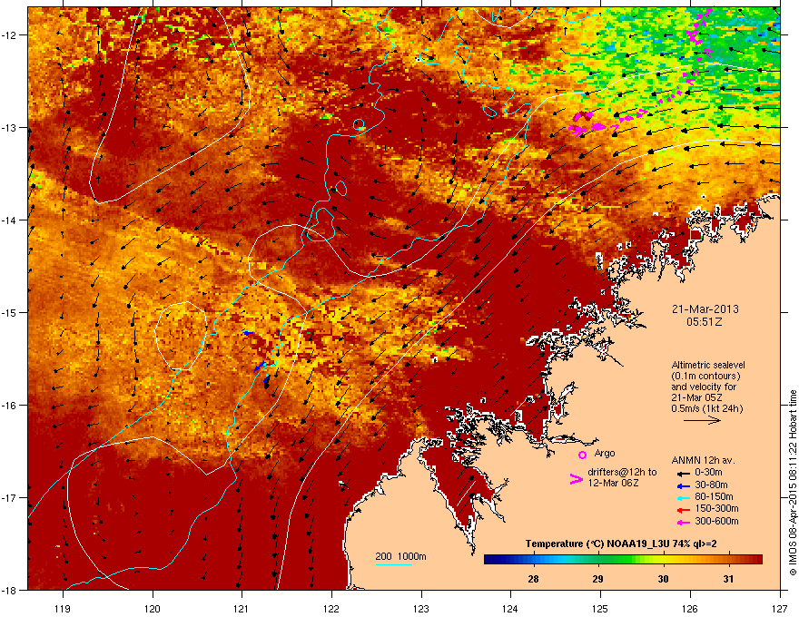
Task: Click the longitude axis label '121'
Action: point(242,609)
